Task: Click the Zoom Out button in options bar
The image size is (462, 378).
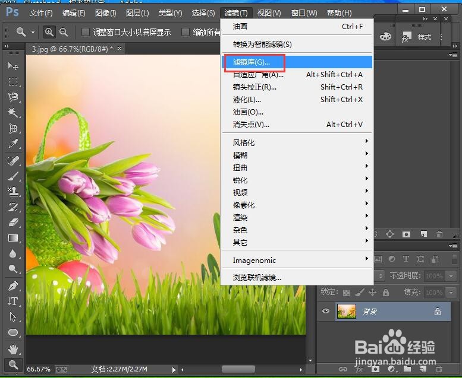Action: click(x=64, y=32)
